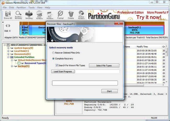Screen dimensions: 170x121
Task: Create a New Partition via toolbar
Action: 50,15
